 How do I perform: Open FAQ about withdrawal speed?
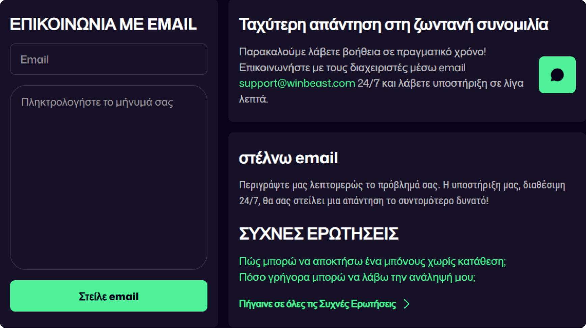357,277
